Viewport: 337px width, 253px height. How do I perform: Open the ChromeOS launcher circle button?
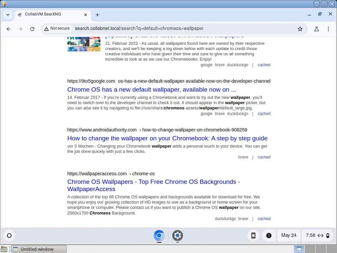(x=9, y=236)
